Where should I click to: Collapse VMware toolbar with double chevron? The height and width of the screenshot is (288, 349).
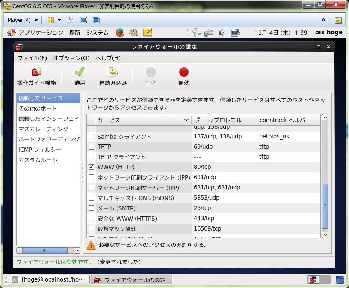point(324,20)
